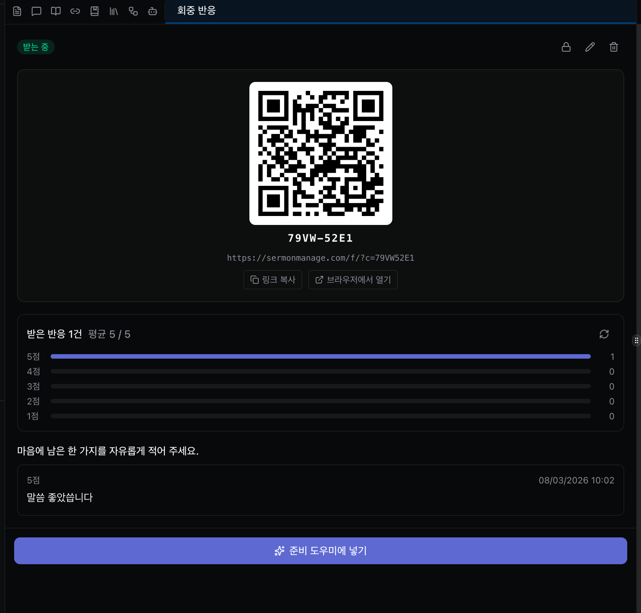The width and height of the screenshot is (641, 613).
Task: Click the 받은 반응 1건 heading
Action: [54, 334]
